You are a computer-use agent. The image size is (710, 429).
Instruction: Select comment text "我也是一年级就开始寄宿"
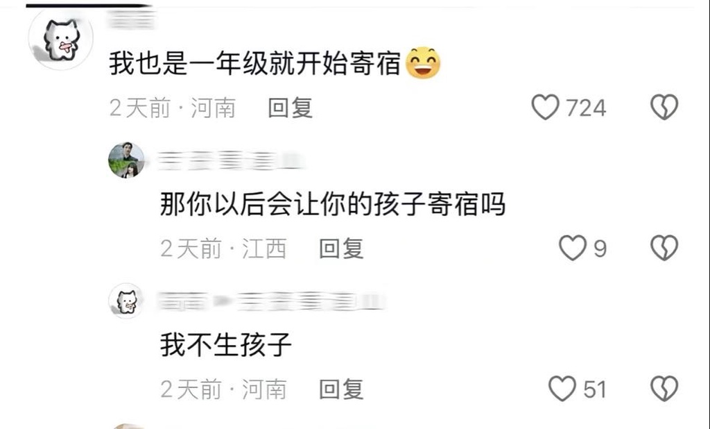pos(255,62)
